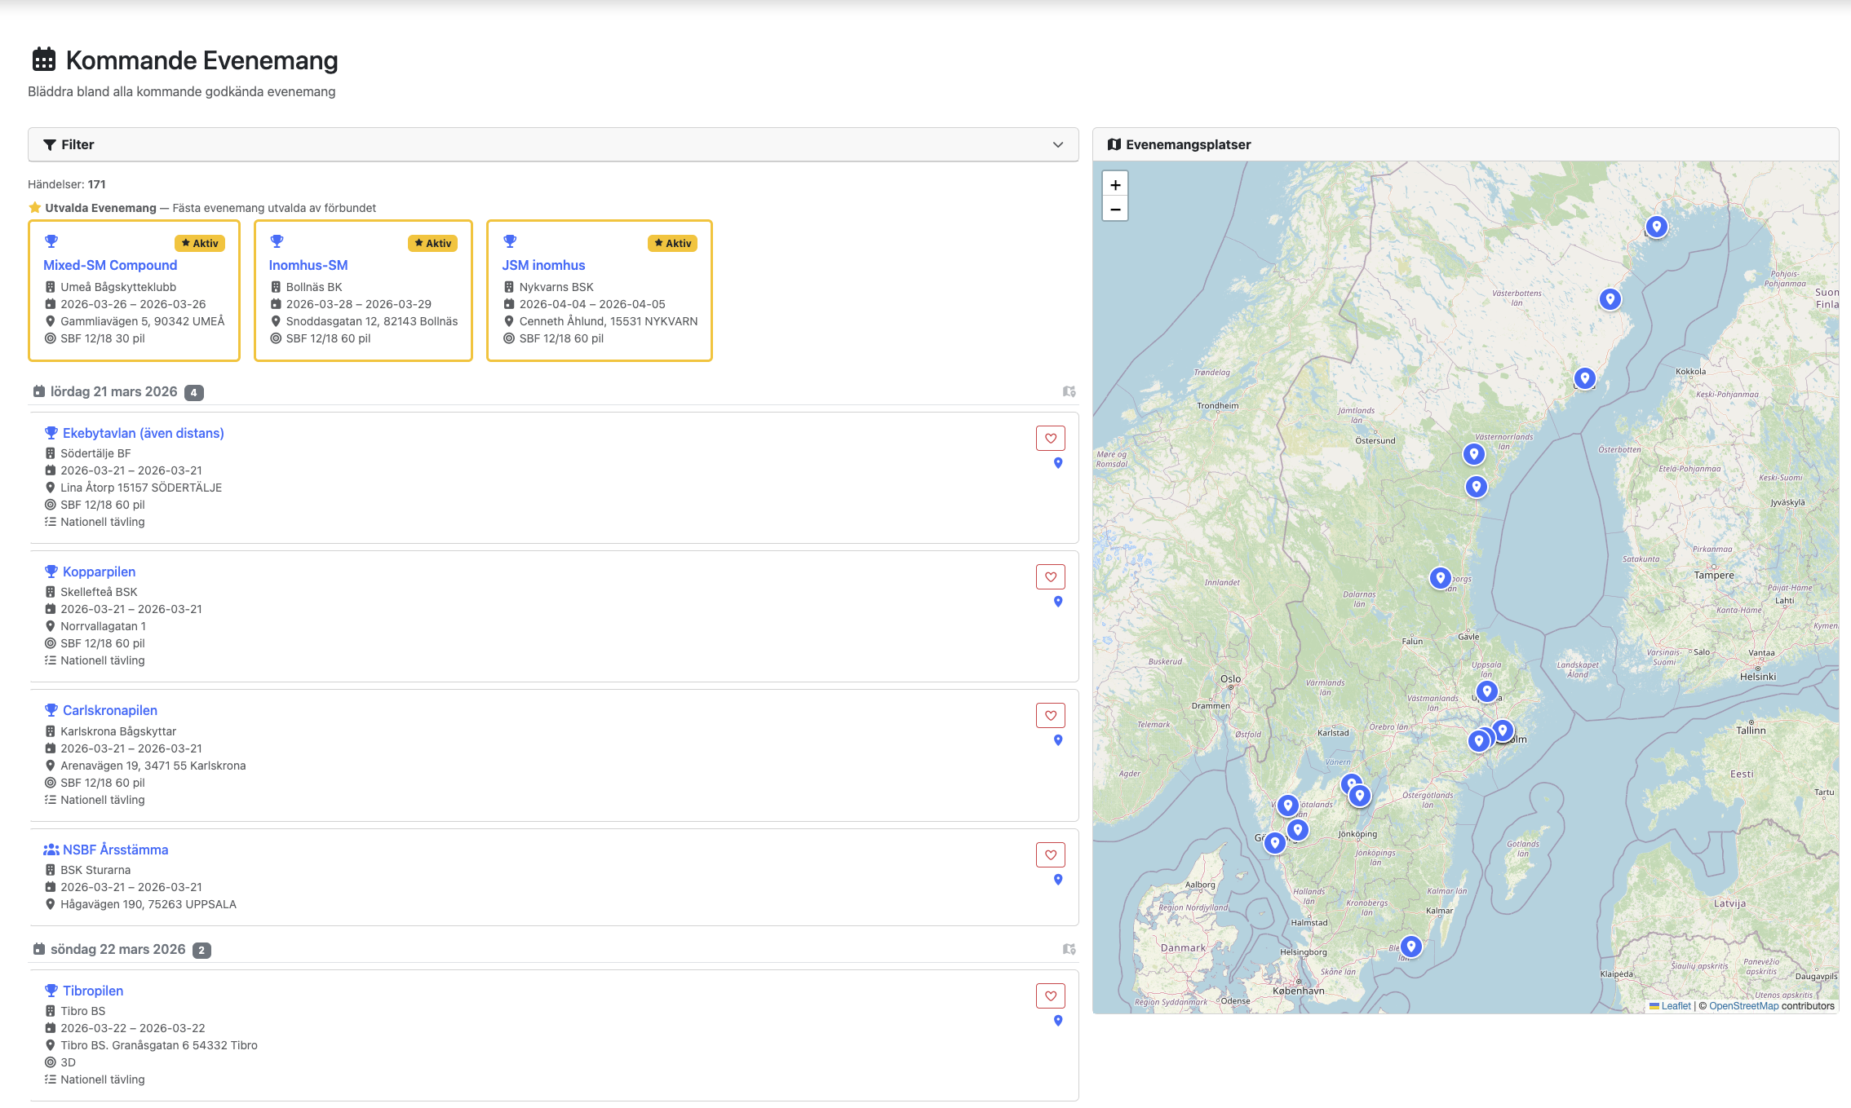Locate Tibropilen using its map pin icon
Screen dimensions: 1851x1108
tap(1058, 1021)
